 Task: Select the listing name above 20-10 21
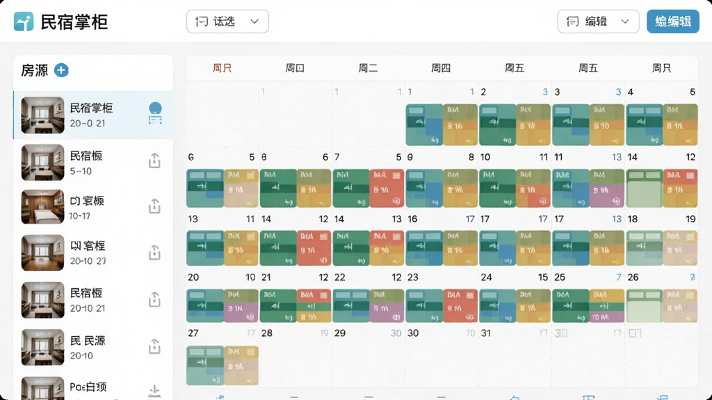[86, 293]
